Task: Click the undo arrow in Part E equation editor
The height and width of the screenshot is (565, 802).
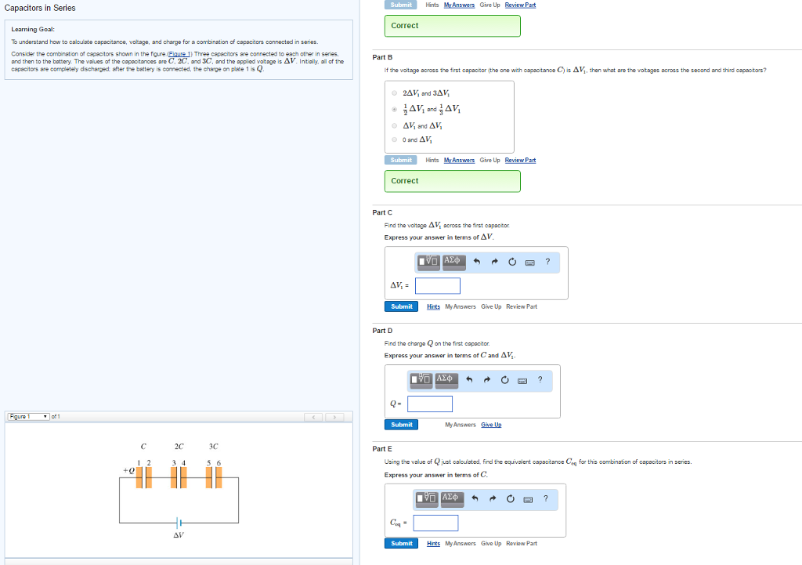Action: pyautogui.click(x=474, y=498)
